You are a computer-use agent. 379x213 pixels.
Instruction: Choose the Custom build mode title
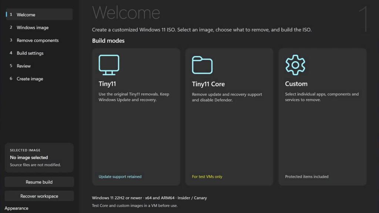pos(296,84)
